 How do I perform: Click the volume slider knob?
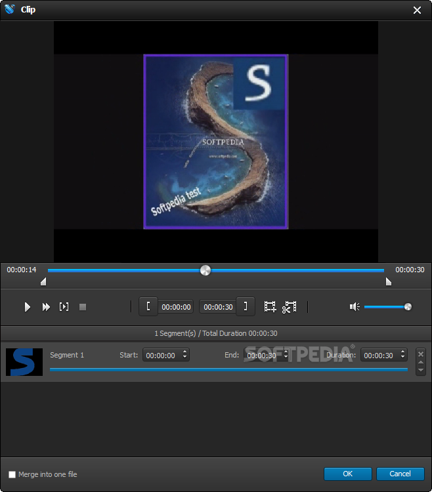coord(408,306)
